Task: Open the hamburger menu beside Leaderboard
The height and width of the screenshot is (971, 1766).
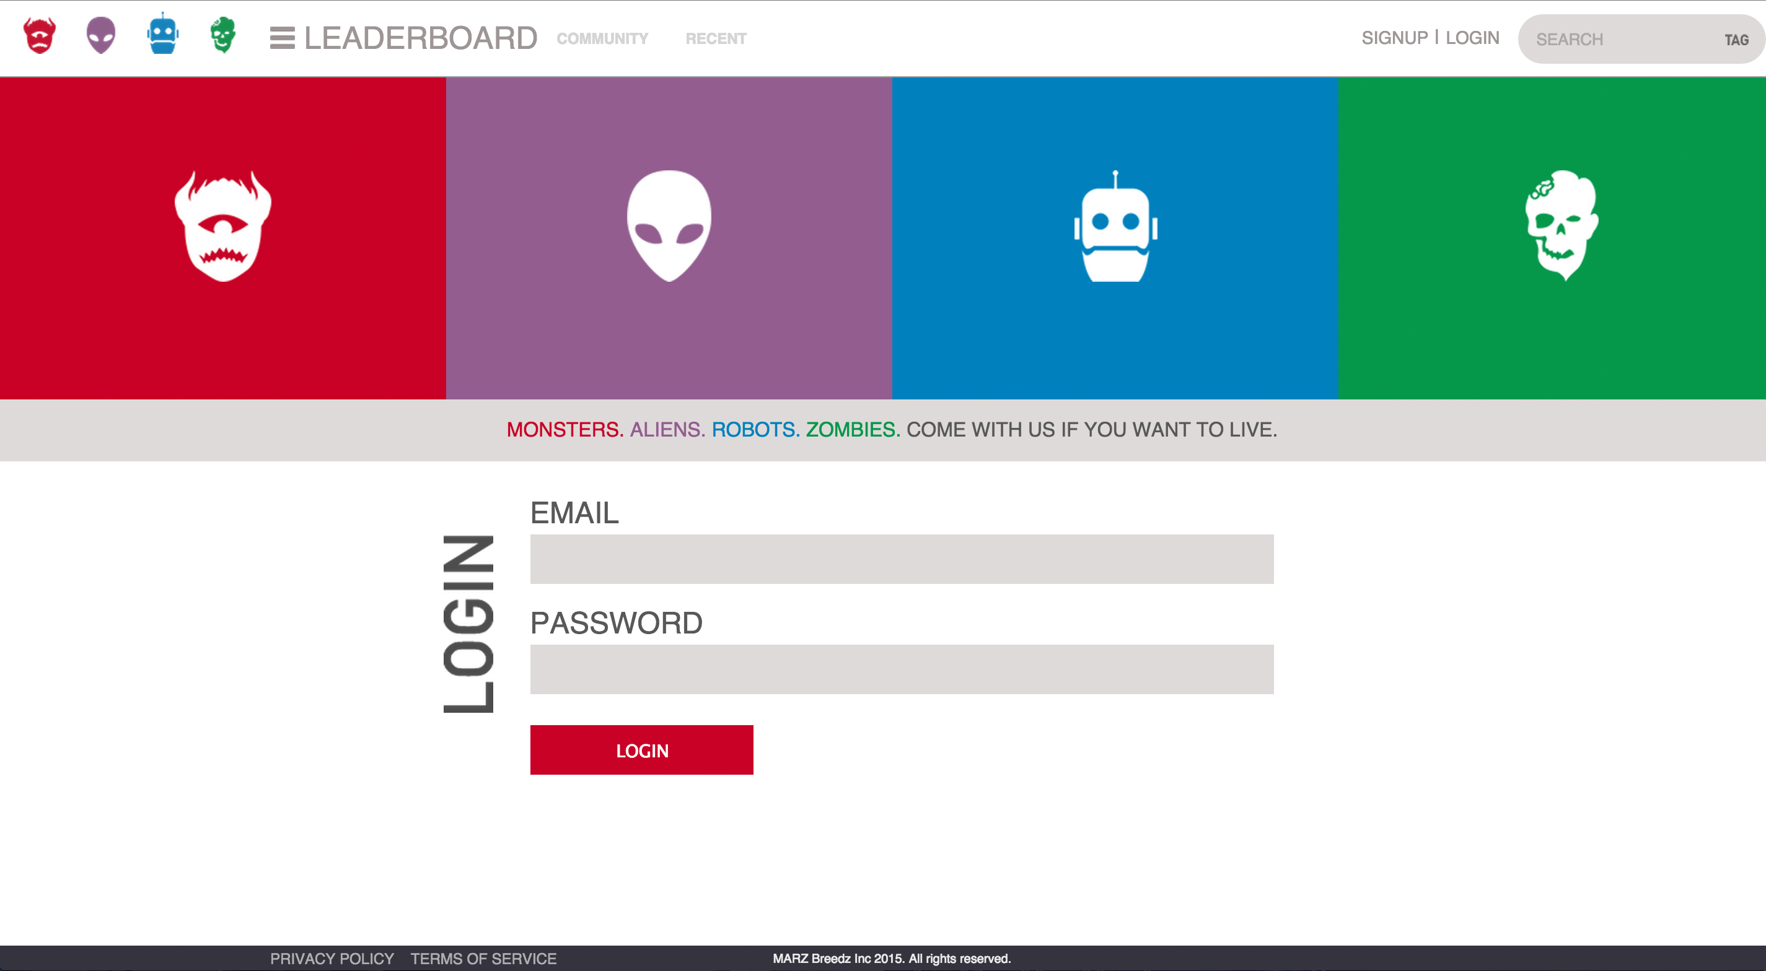Action: [282, 38]
